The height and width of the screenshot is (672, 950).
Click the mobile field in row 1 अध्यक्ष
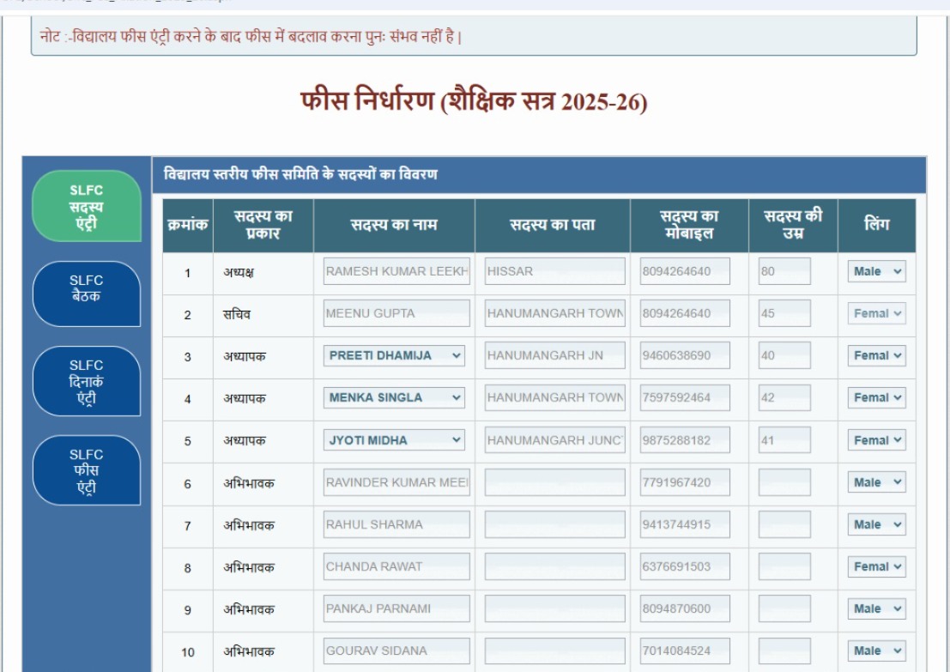pos(685,271)
